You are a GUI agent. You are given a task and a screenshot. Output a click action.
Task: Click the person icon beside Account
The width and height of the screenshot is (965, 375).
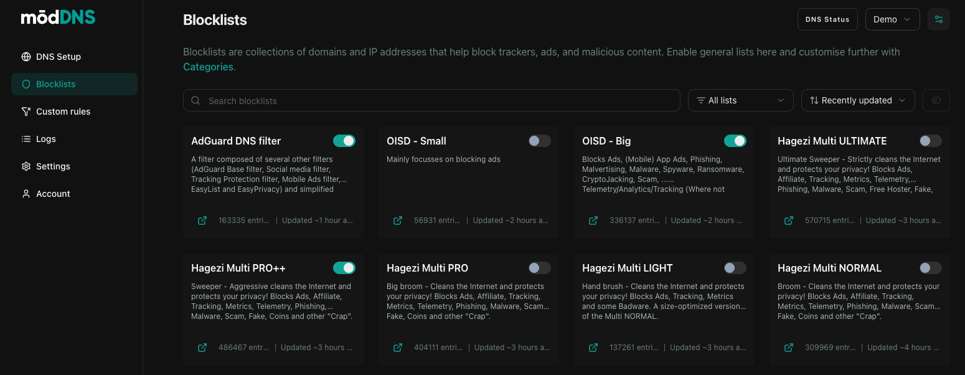point(26,194)
